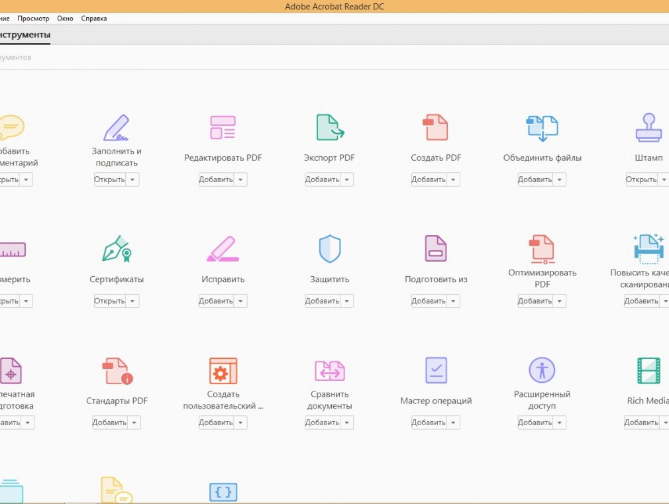Viewport: 669px width, 504px height.
Task: Open dropdown arrow under Сравнить документы
Action: 347,423
